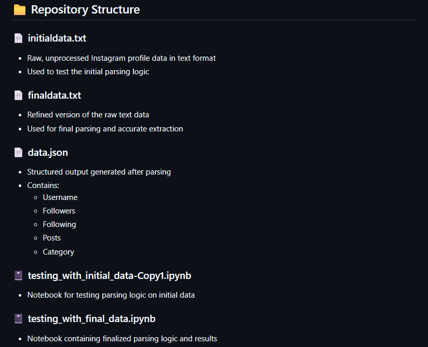Select the initialdata.txt heading

tap(57, 38)
